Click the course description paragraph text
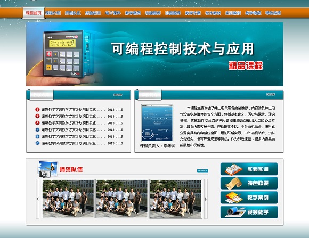The width and height of the screenshot is (309, 238). point(227,127)
